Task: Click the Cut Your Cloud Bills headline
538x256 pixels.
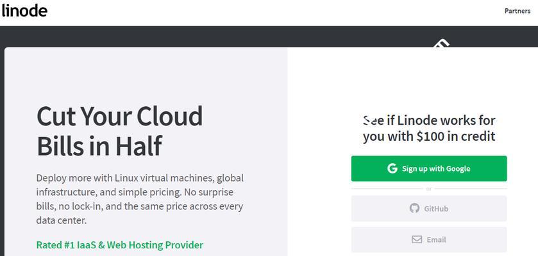Action: (x=120, y=131)
